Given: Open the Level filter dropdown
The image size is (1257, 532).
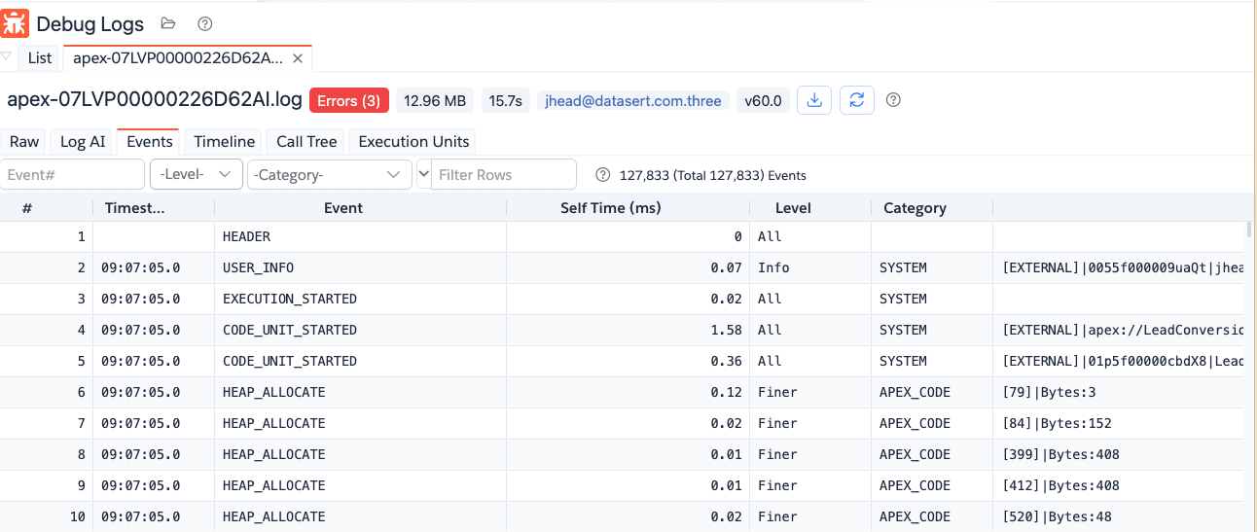Looking at the screenshot, I should 196,174.
